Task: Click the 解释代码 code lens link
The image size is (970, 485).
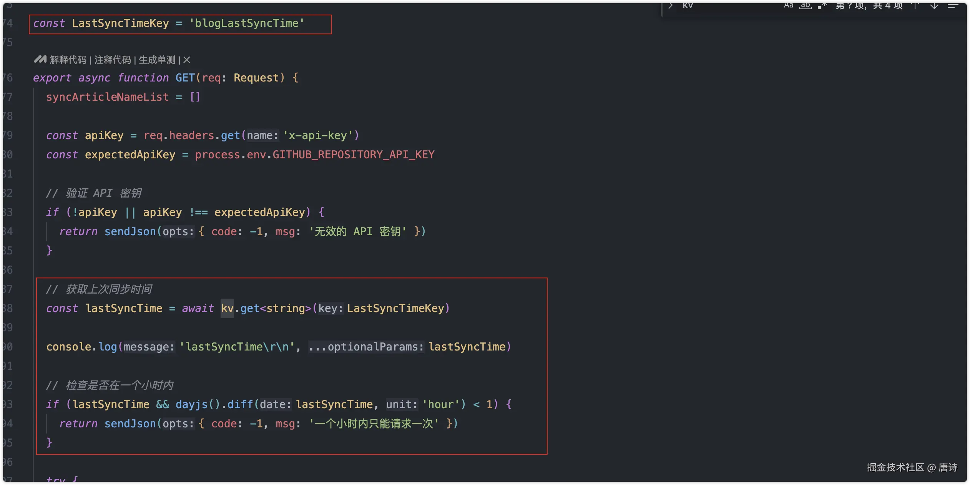Action: click(68, 60)
